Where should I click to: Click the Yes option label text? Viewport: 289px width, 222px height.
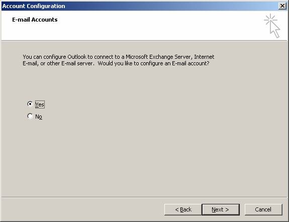point(40,104)
